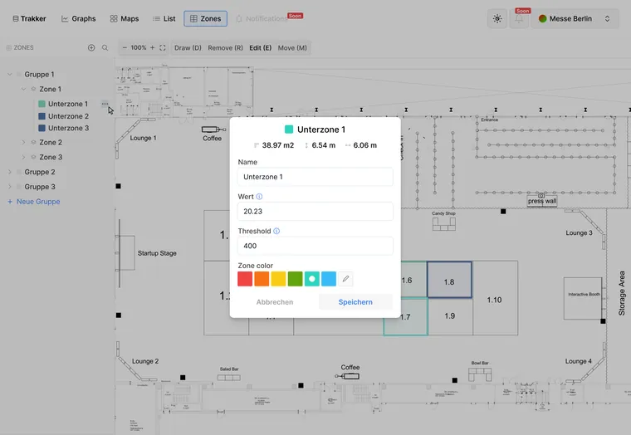Activate the Edit (E) tool
This screenshot has width=631, height=435.
[x=261, y=47]
